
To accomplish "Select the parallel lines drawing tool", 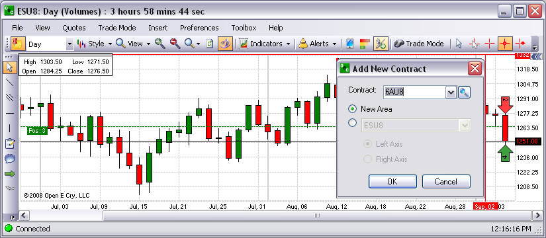I will (x=10, y=97).
